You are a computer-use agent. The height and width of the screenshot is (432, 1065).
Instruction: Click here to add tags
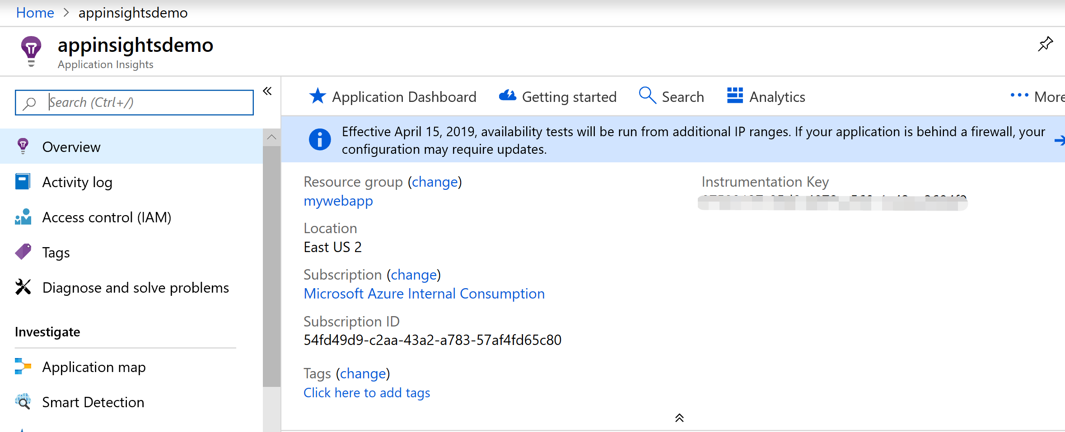(x=367, y=393)
